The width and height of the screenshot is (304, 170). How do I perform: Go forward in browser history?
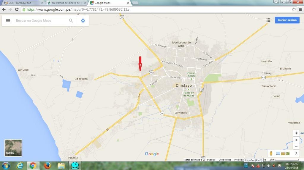(x=10, y=9)
